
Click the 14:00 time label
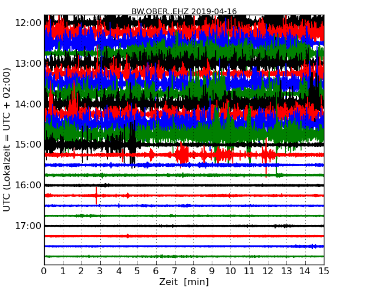[28, 105]
